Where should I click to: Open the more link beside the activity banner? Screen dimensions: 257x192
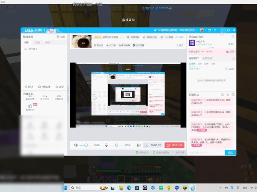pyautogui.click(x=231, y=44)
